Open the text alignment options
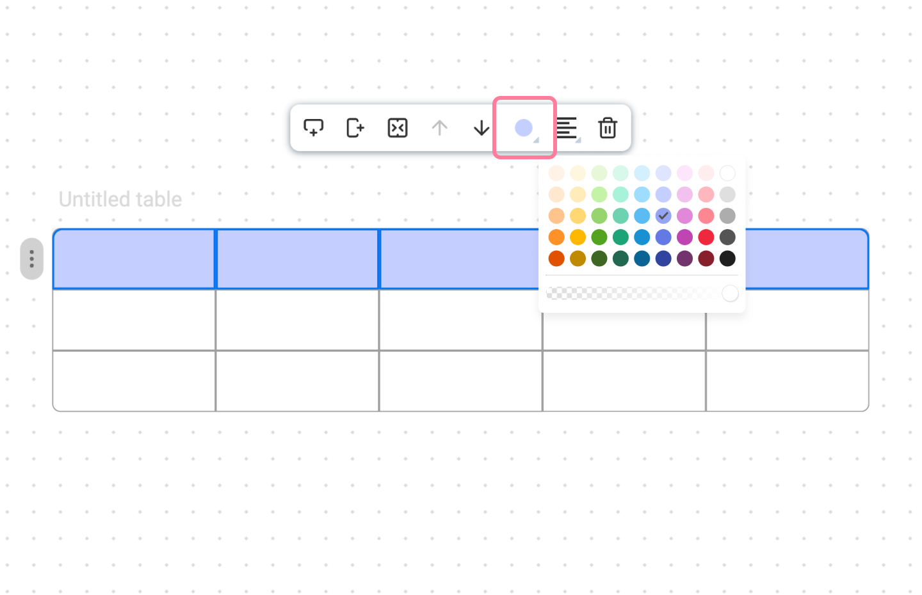This screenshot has width=922, height=595. click(x=567, y=128)
